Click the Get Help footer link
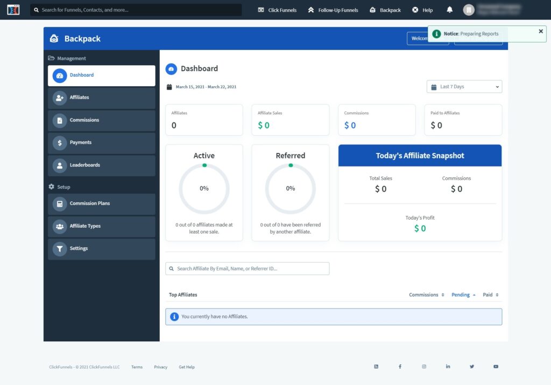This screenshot has width=551, height=385. tap(187, 367)
